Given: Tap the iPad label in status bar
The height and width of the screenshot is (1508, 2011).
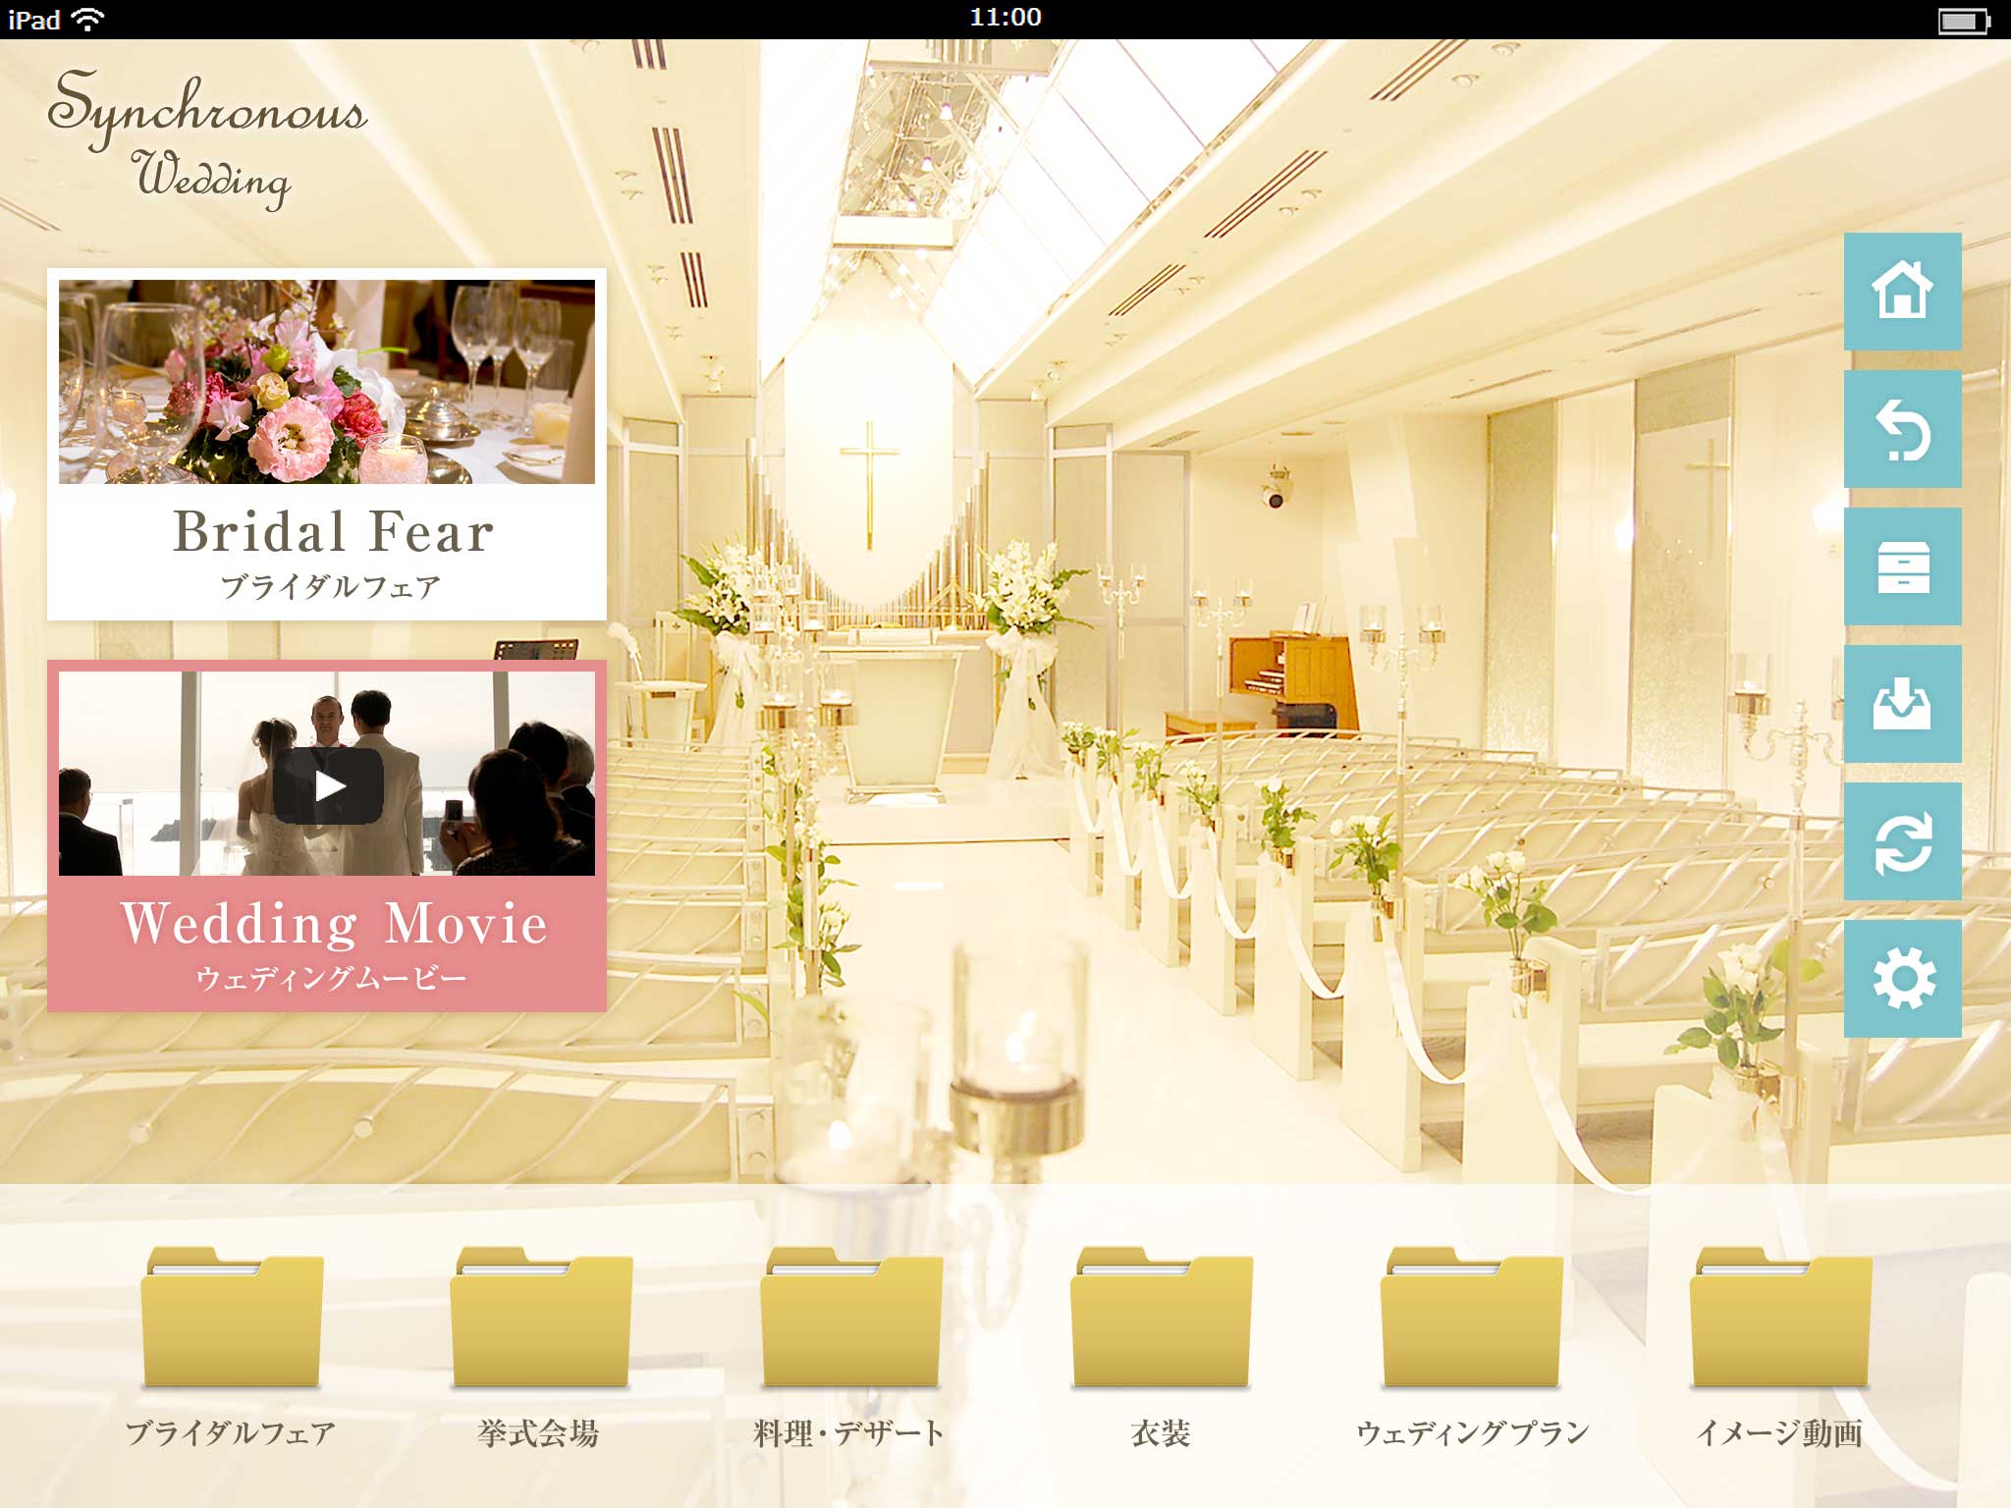Looking at the screenshot, I should 34,20.
